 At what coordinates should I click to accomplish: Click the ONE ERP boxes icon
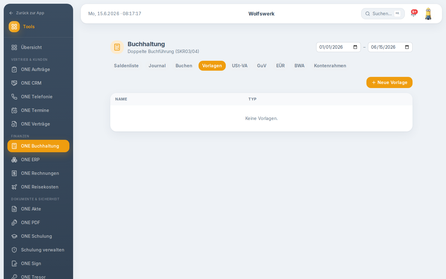pos(14,160)
